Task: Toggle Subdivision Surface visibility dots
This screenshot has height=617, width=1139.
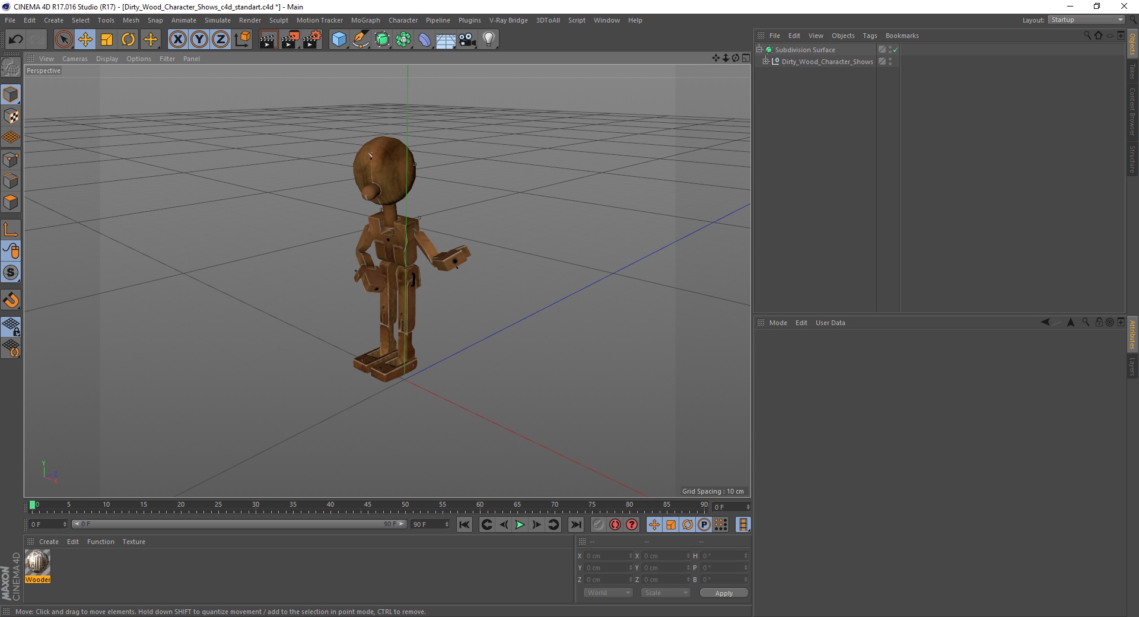Action: pyautogui.click(x=890, y=50)
